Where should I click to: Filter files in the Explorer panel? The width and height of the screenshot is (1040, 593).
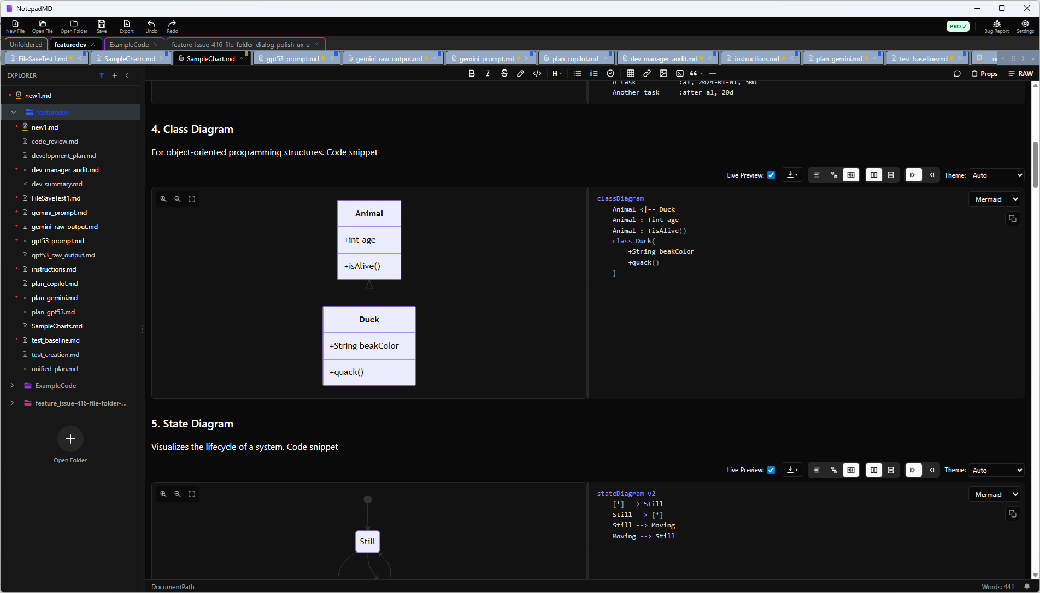pyautogui.click(x=102, y=75)
